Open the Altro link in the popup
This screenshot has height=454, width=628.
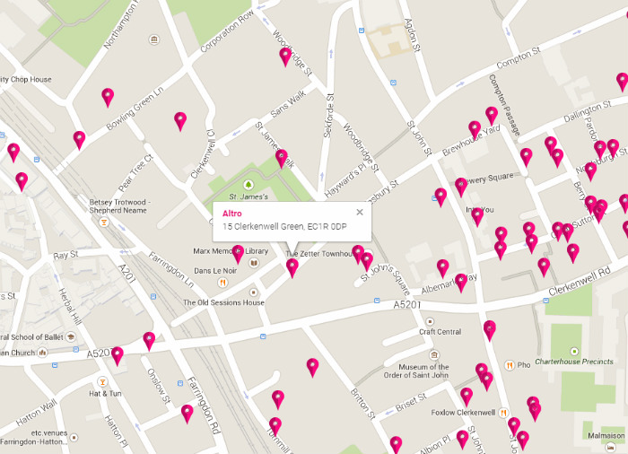(232, 214)
